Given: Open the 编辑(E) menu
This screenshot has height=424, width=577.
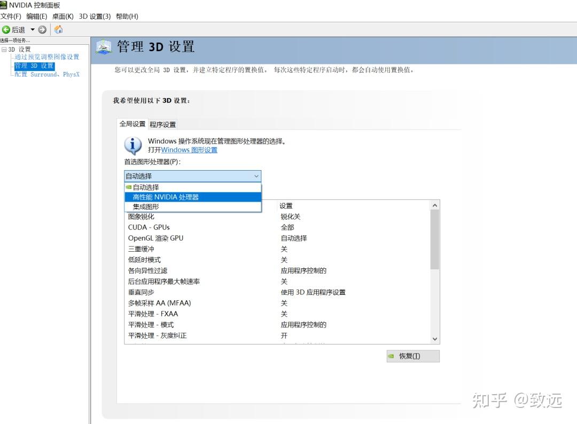Looking at the screenshot, I should point(37,17).
